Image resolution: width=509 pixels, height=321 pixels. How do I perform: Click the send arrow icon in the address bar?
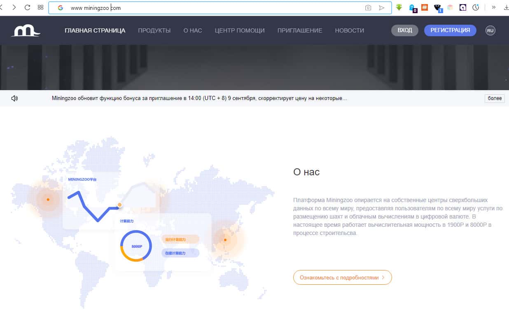[382, 8]
